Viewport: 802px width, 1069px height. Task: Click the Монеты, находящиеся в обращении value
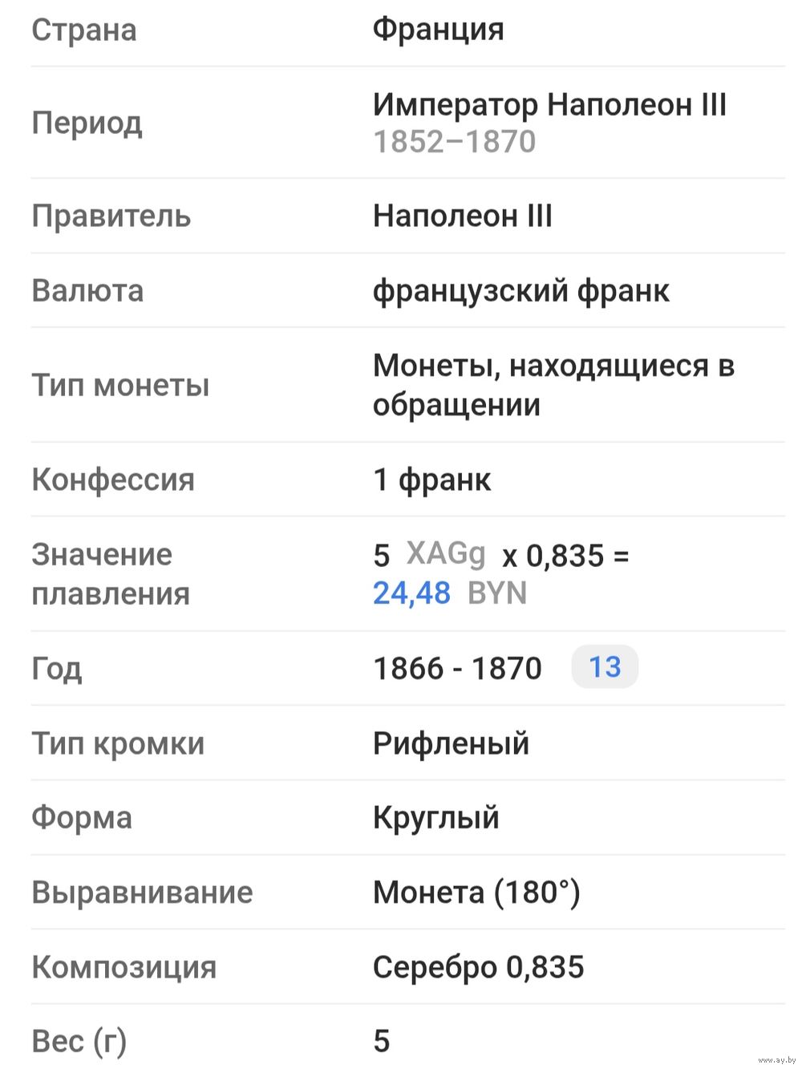pos(553,385)
